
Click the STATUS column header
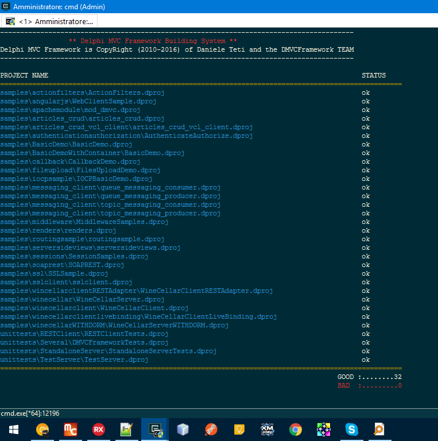point(374,75)
